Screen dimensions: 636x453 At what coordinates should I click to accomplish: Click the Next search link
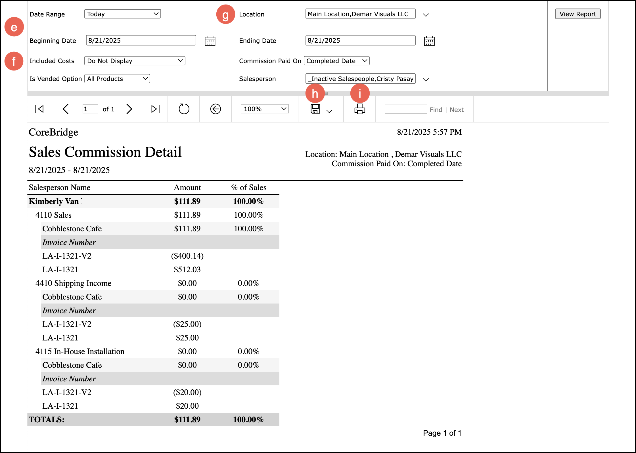pos(456,110)
